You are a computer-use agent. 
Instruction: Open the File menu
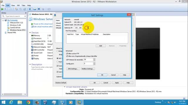point(3,6)
